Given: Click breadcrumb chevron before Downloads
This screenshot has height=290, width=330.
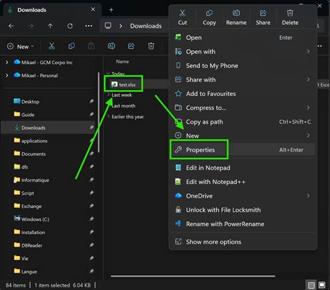Looking at the screenshot, I should (121, 26).
